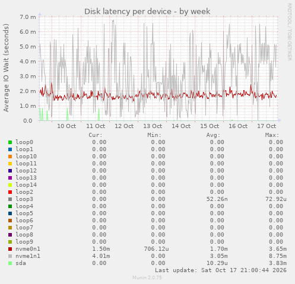Screen dimensions: 295x284
Task: Click the '1.0 m' y-axis label
Action: point(28,106)
